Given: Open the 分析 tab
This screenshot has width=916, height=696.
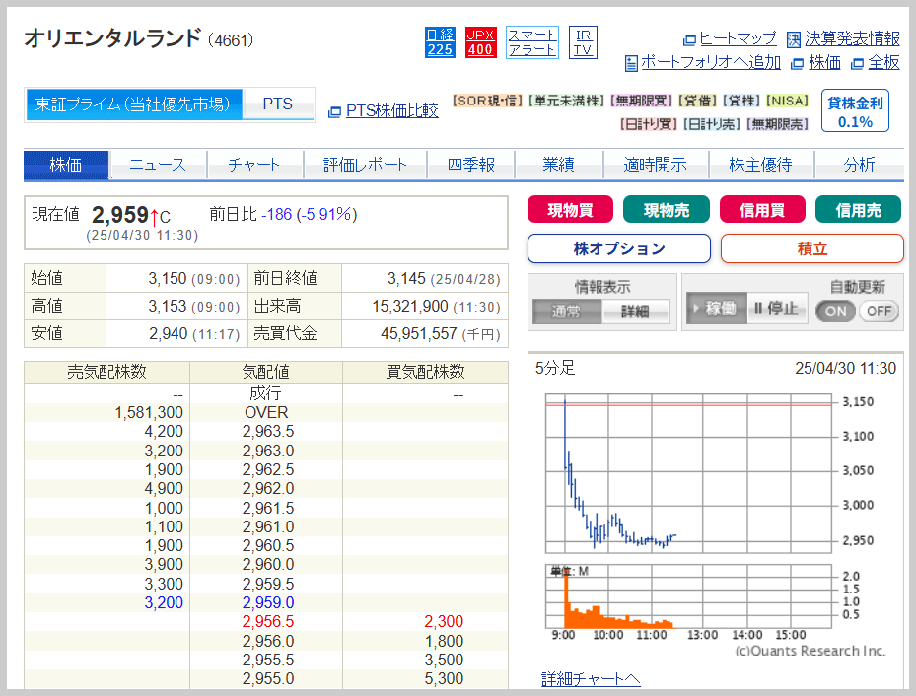Looking at the screenshot, I should 859,165.
